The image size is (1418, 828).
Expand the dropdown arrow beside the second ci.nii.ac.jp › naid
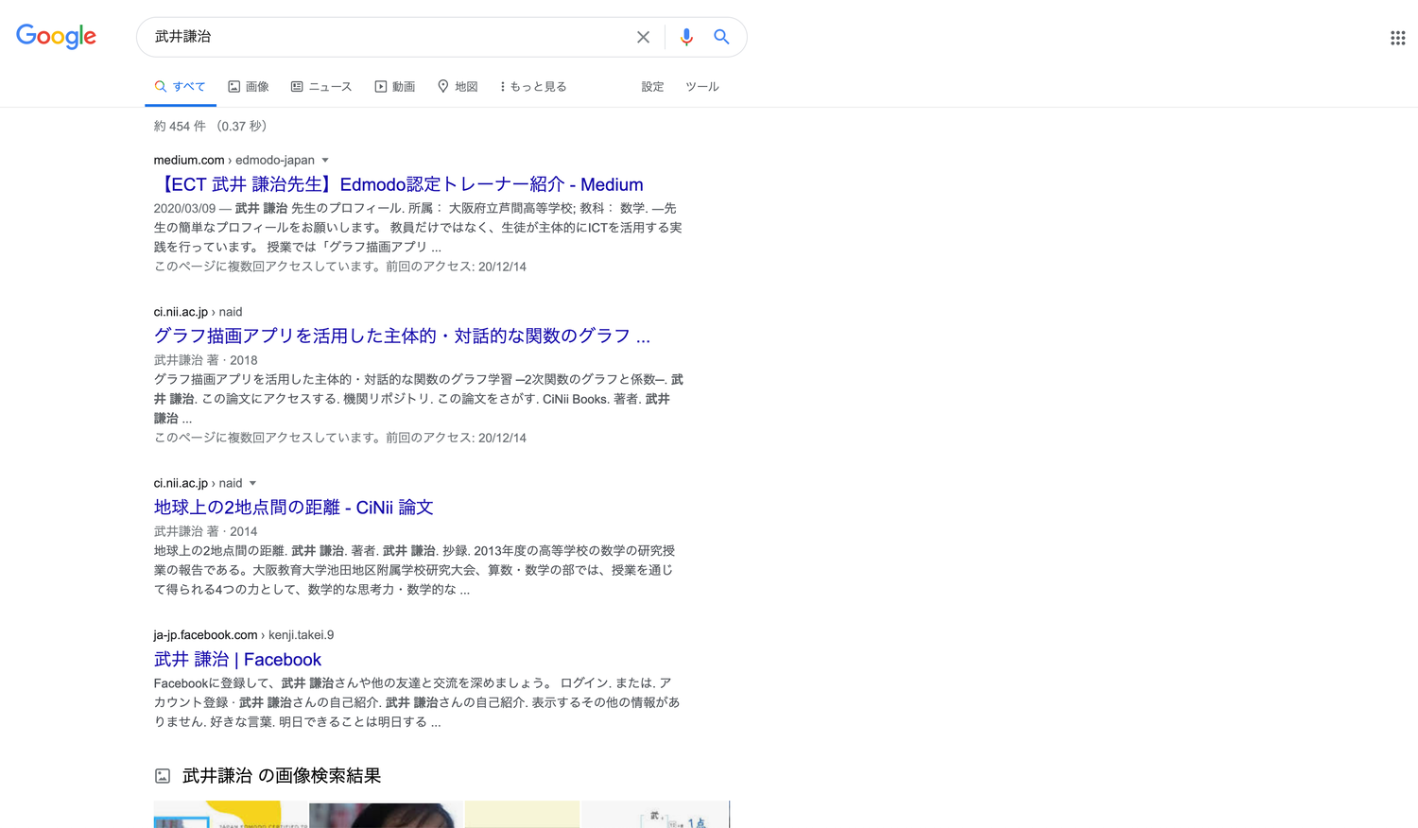[x=252, y=484]
